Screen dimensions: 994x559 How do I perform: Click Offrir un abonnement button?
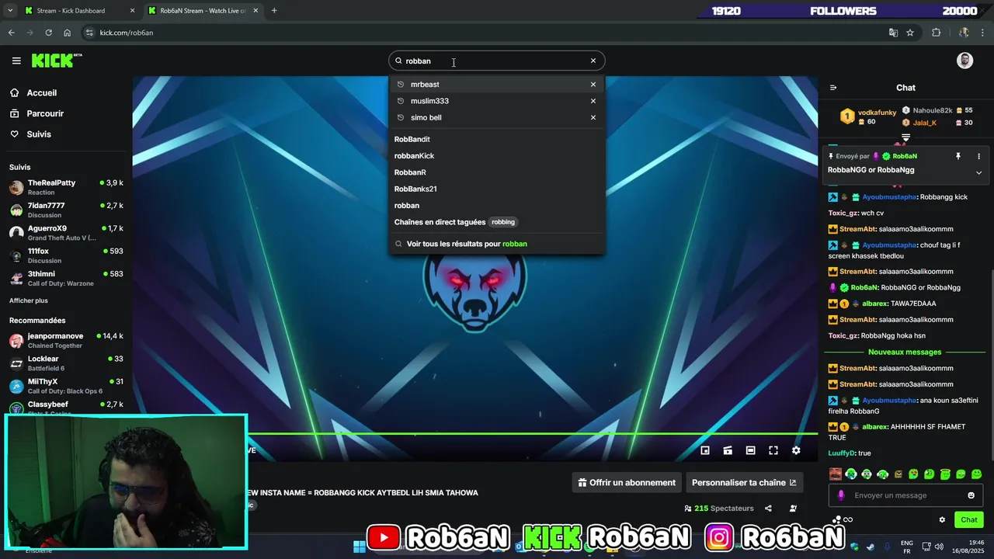click(627, 482)
